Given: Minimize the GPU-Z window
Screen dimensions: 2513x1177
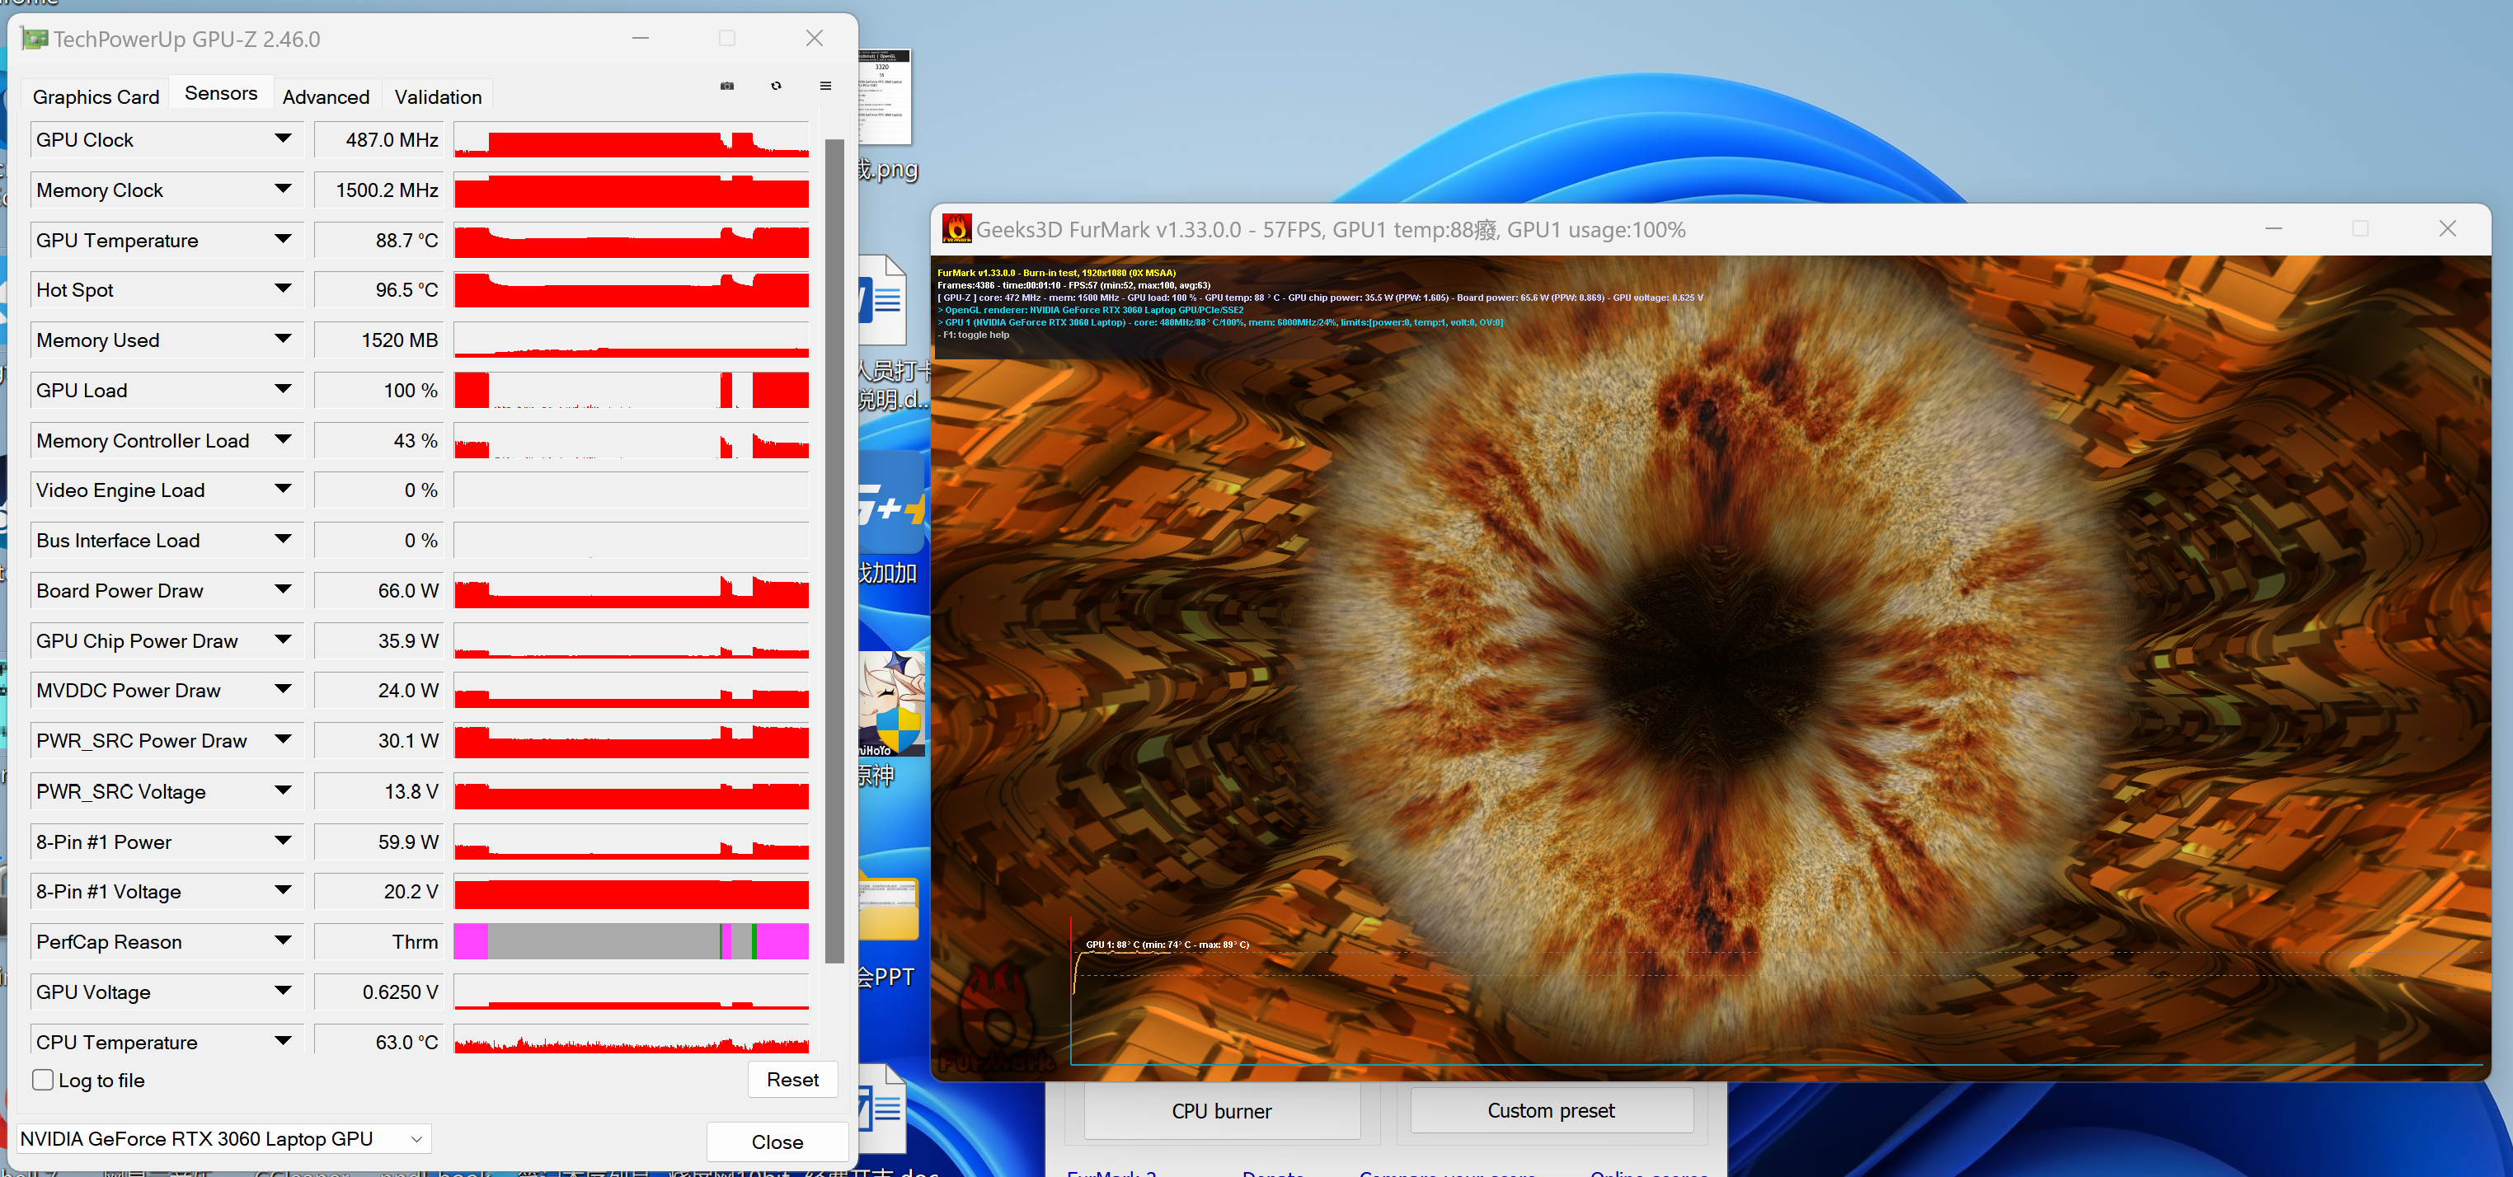Looking at the screenshot, I should [640, 38].
